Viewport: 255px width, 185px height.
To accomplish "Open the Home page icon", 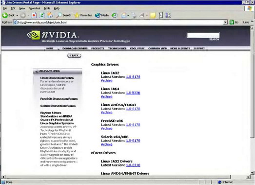I will point(50,15).
